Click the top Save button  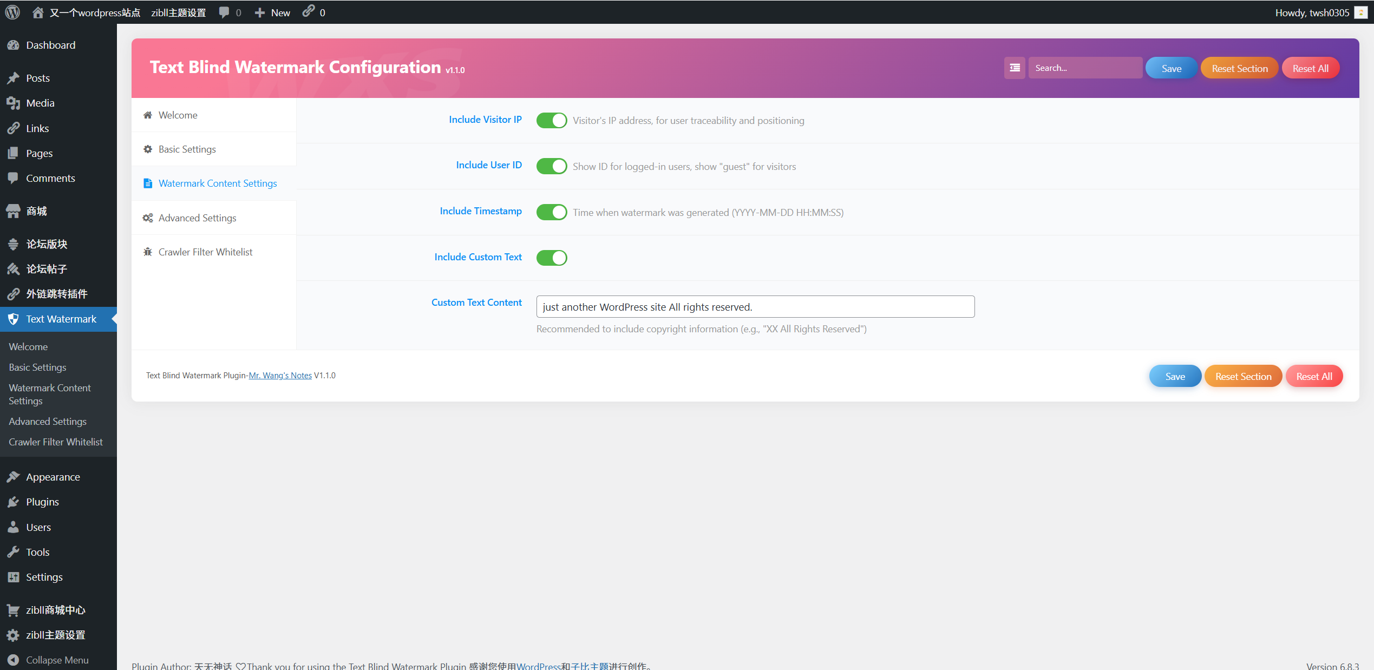click(1171, 68)
